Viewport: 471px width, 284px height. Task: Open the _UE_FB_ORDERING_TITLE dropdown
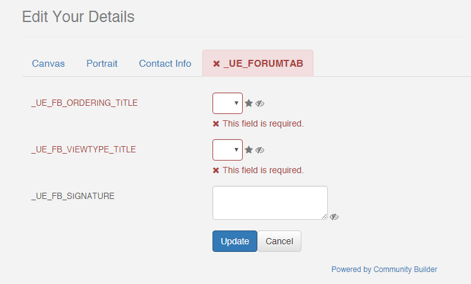228,103
